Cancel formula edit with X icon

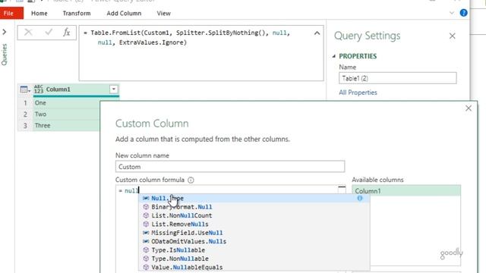point(28,32)
